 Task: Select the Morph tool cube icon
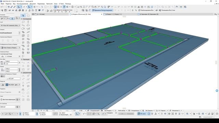[23, 53]
